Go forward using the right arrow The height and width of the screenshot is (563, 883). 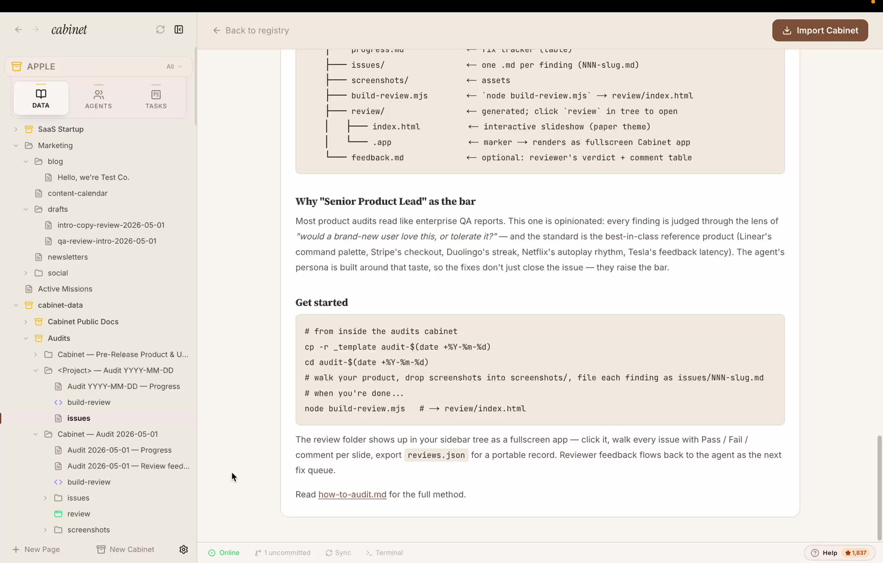pos(36,29)
